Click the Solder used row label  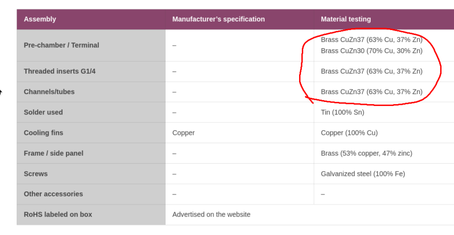(43, 112)
